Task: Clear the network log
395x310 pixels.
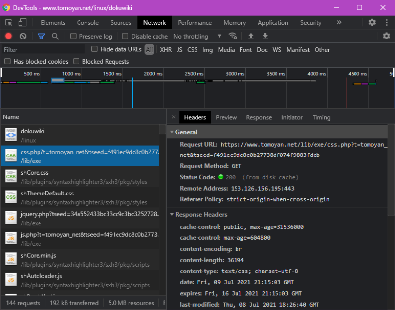Action: pyautogui.click(x=23, y=36)
